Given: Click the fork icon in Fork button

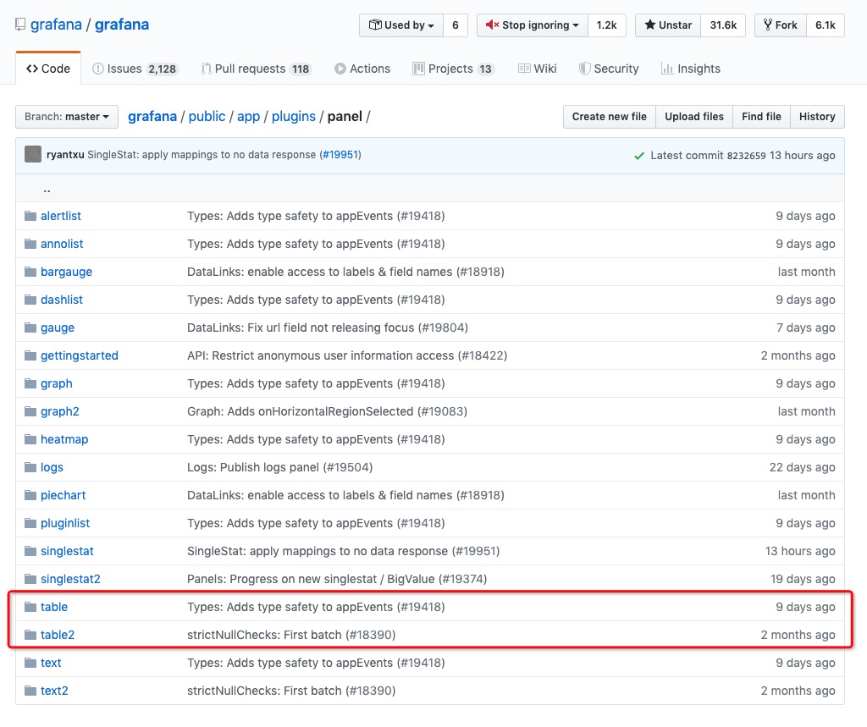Looking at the screenshot, I should tap(767, 25).
